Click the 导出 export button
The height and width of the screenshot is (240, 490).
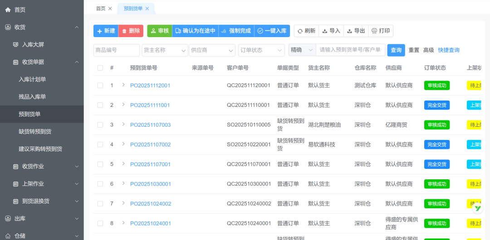(356, 31)
